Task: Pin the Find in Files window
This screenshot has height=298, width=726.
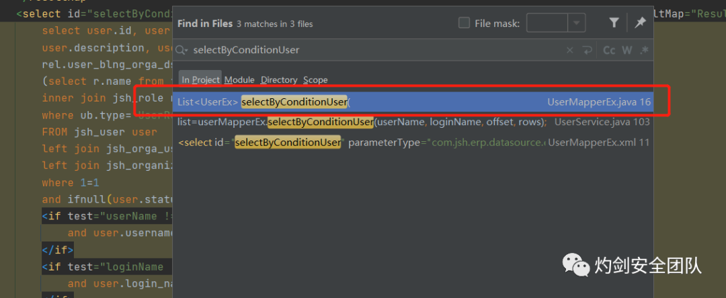Action: 640,23
